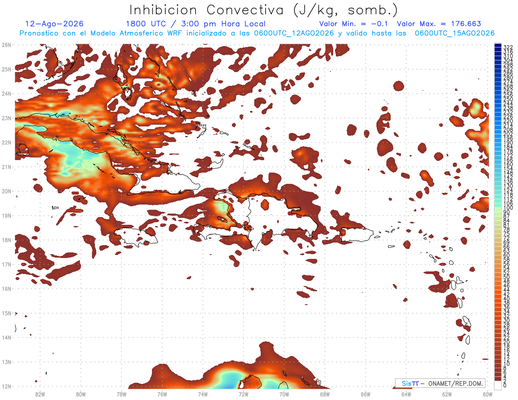Click the colorbar label '322'

[x=508, y=47]
